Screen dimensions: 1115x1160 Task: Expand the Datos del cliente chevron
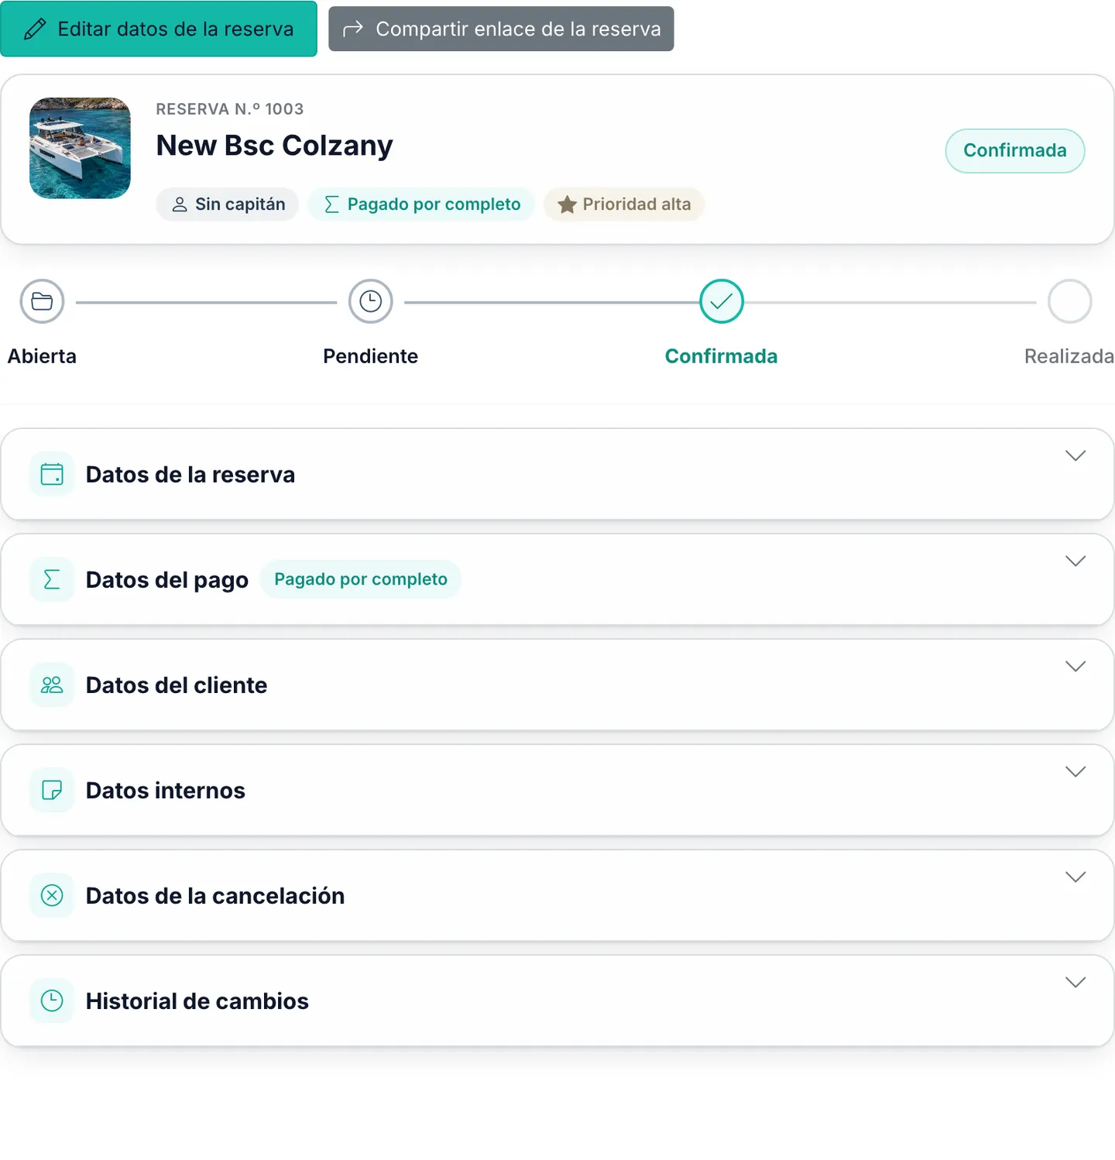tap(1076, 666)
